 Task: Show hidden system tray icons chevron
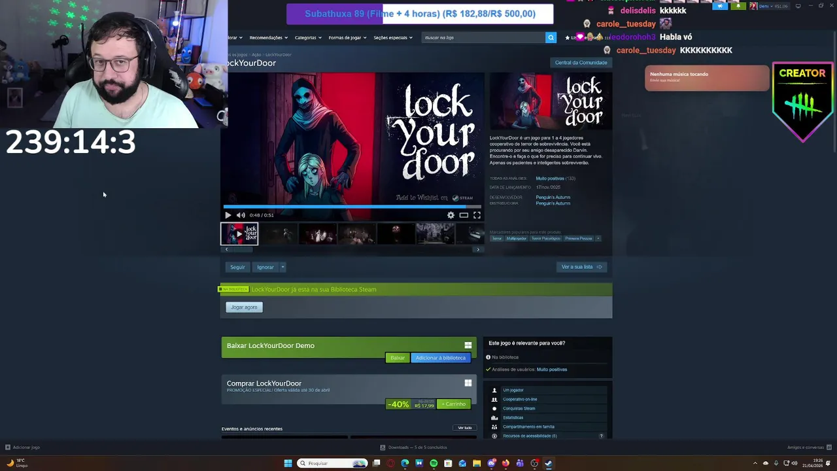click(x=755, y=463)
